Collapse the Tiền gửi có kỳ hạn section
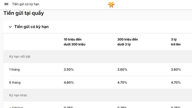The width and height of the screenshot is (192, 108). (10, 27)
